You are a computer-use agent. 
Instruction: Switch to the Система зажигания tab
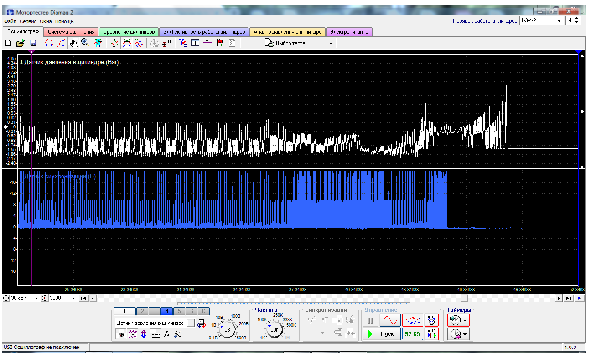click(71, 32)
